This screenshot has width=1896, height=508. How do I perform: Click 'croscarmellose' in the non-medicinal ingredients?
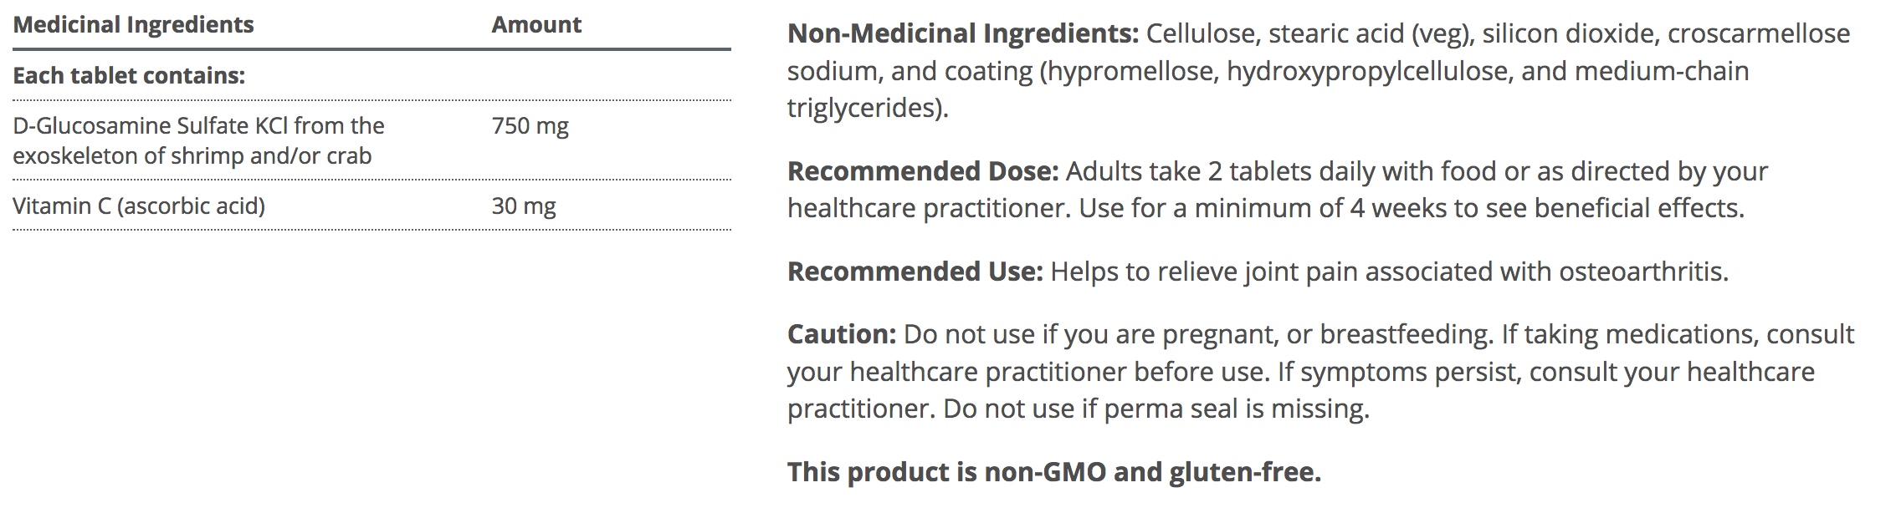tap(1758, 34)
